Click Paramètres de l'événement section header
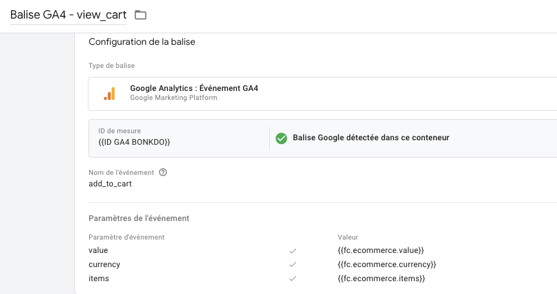 coord(139,218)
